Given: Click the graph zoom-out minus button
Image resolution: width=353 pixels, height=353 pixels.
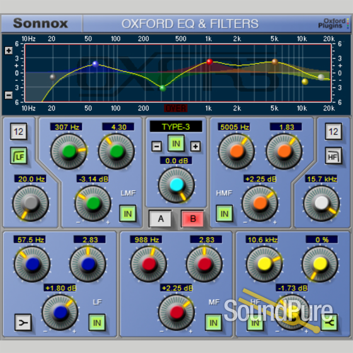Looking at the screenshot, I should [9, 95].
